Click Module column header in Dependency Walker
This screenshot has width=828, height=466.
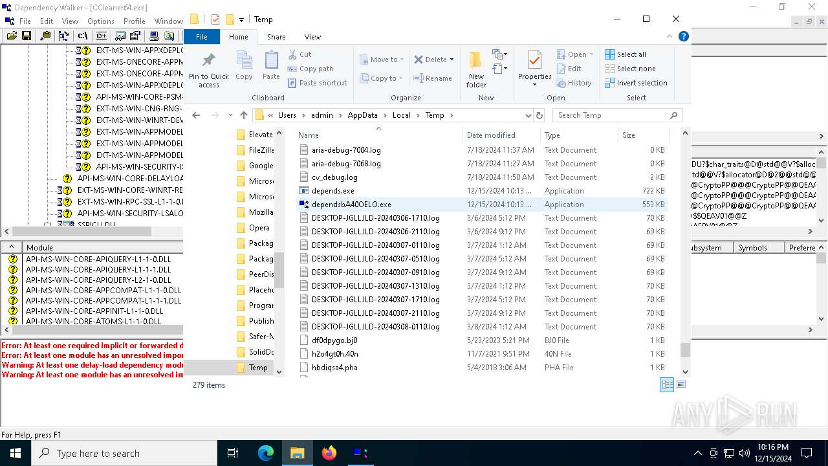click(x=102, y=247)
